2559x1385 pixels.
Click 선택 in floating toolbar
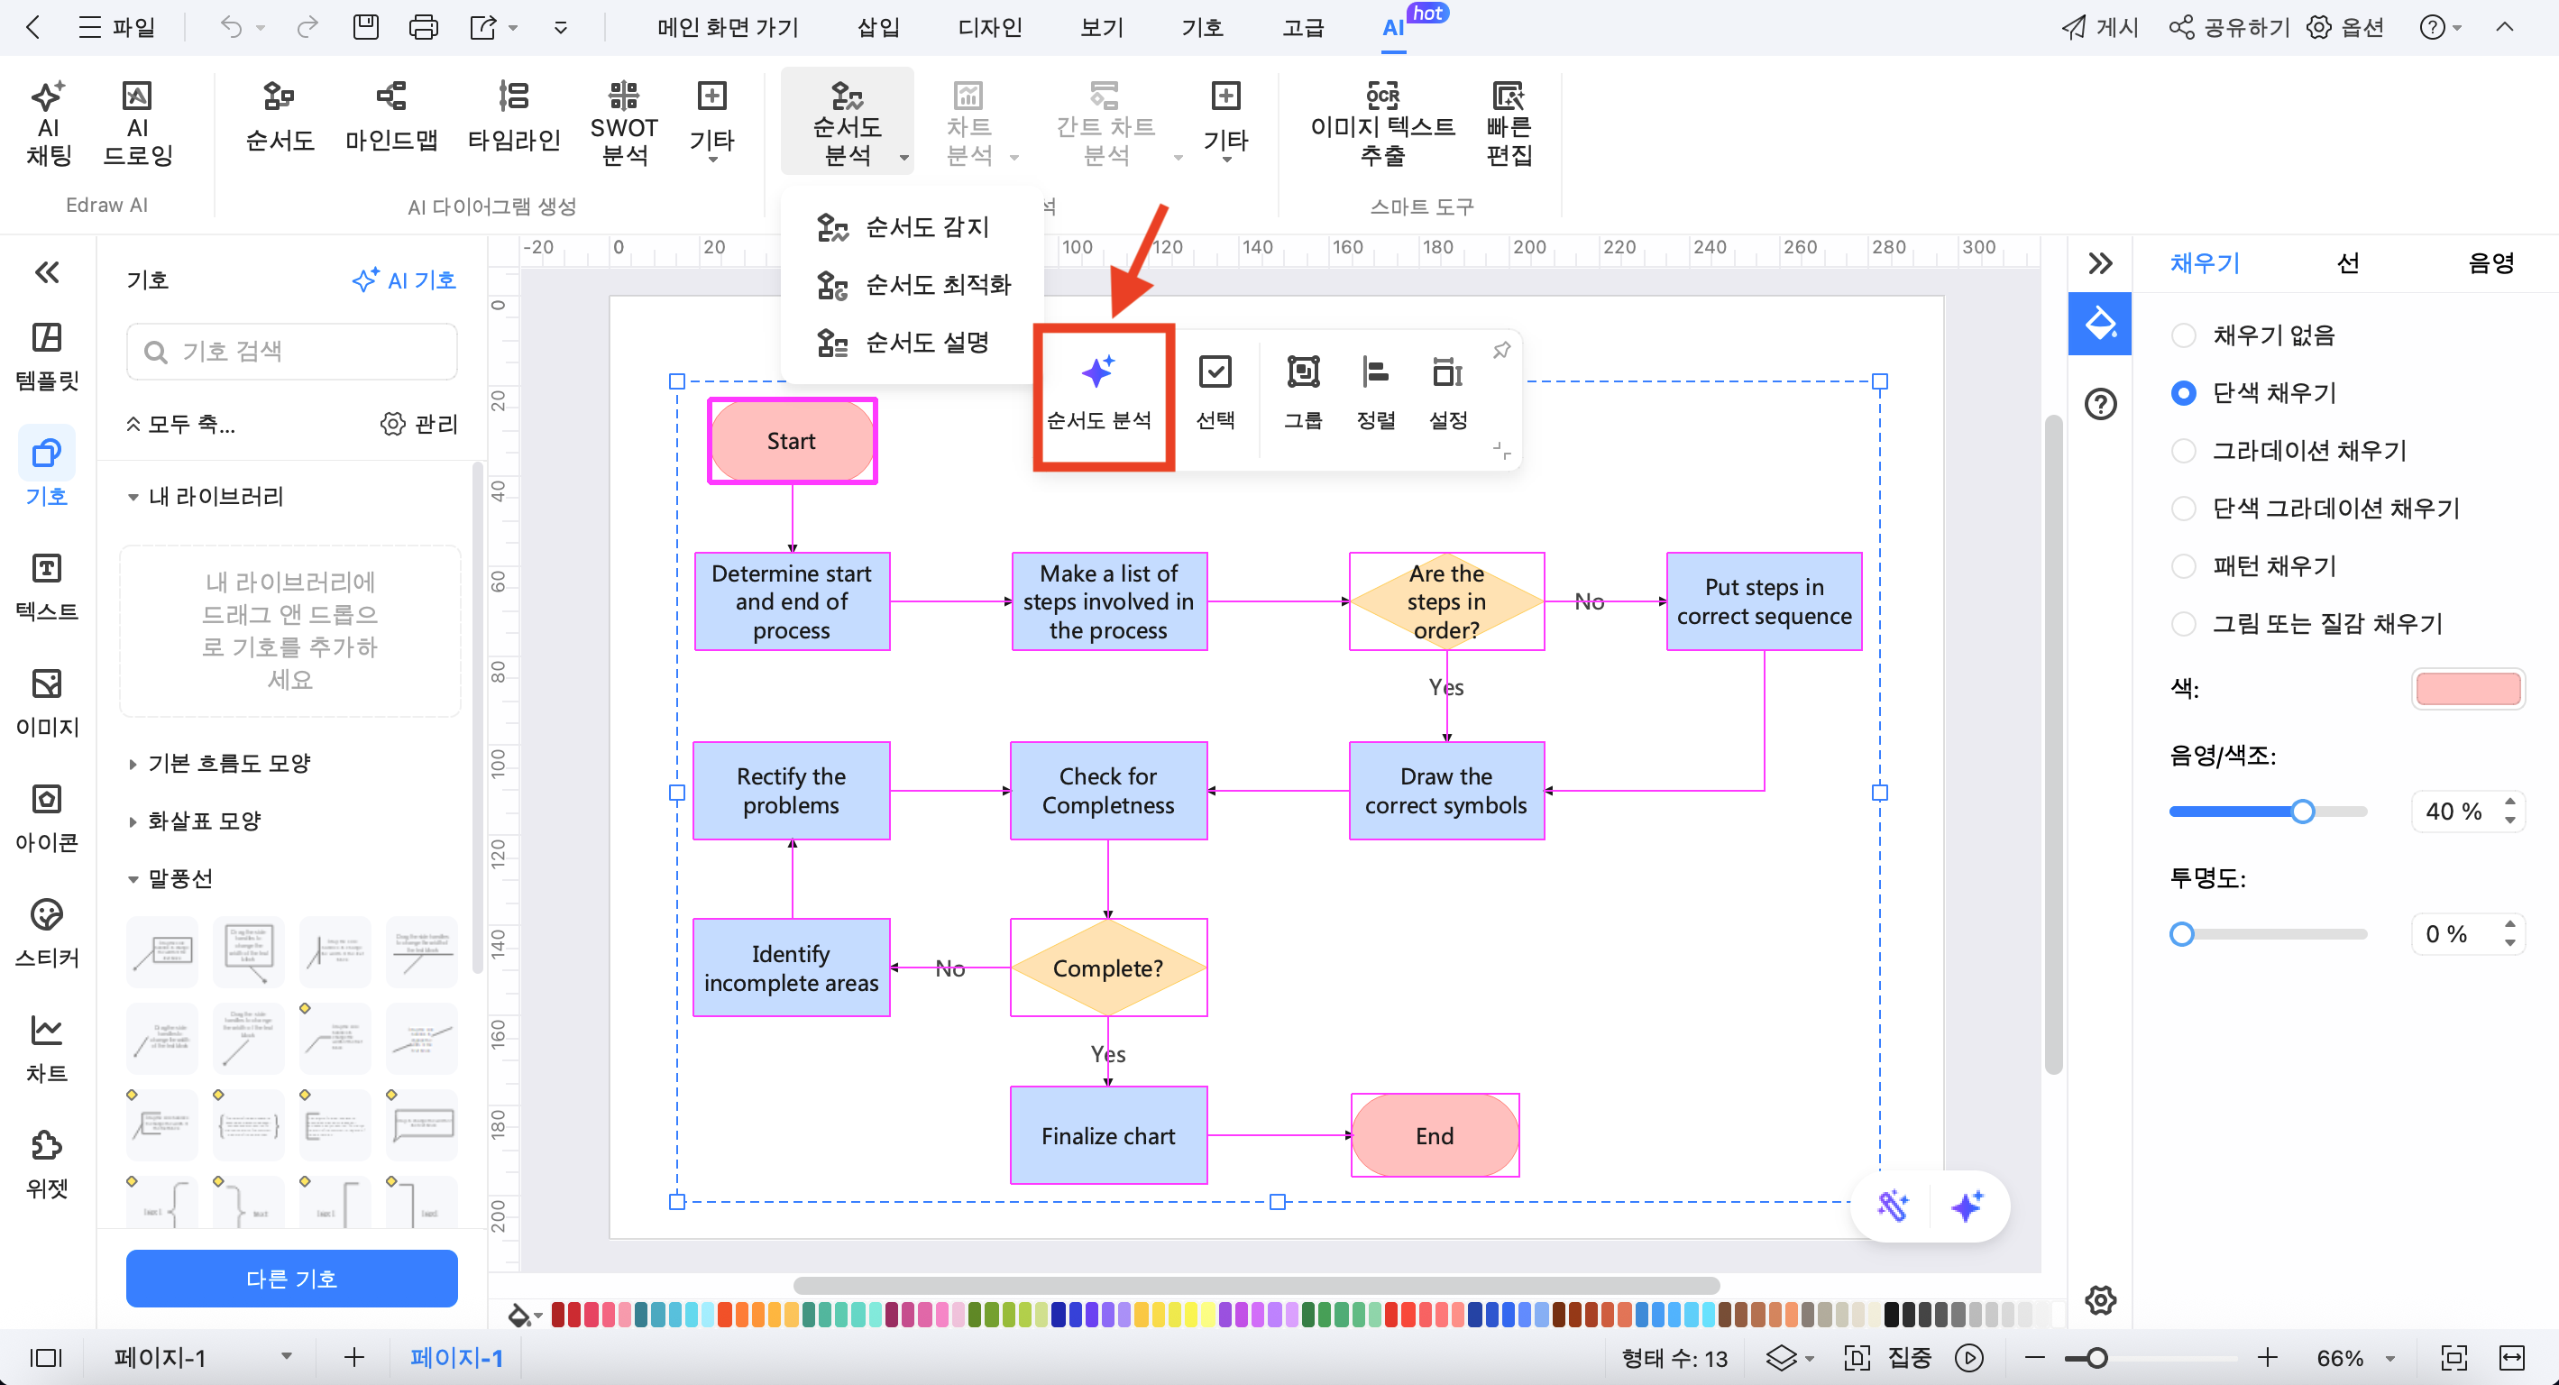[x=1215, y=394]
